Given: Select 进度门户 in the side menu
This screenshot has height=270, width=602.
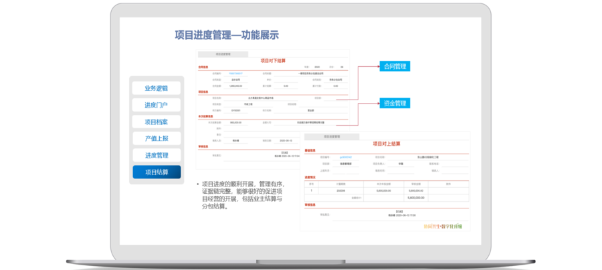Looking at the screenshot, I should point(156,105).
